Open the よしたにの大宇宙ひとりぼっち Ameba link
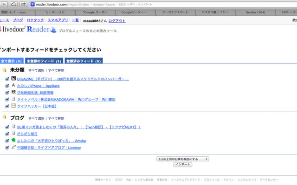 coord(52,141)
